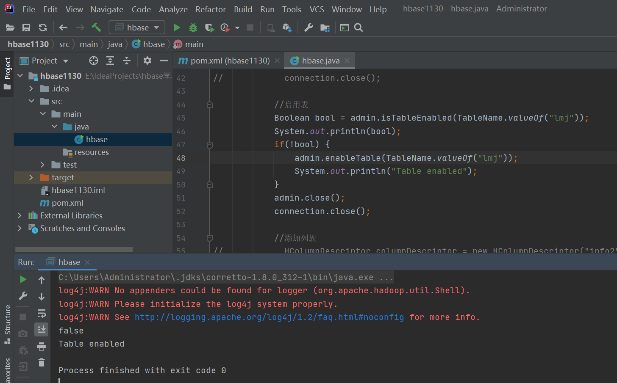Expand the target folder
The width and height of the screenshot is (617, 383).
click(31, 178)
